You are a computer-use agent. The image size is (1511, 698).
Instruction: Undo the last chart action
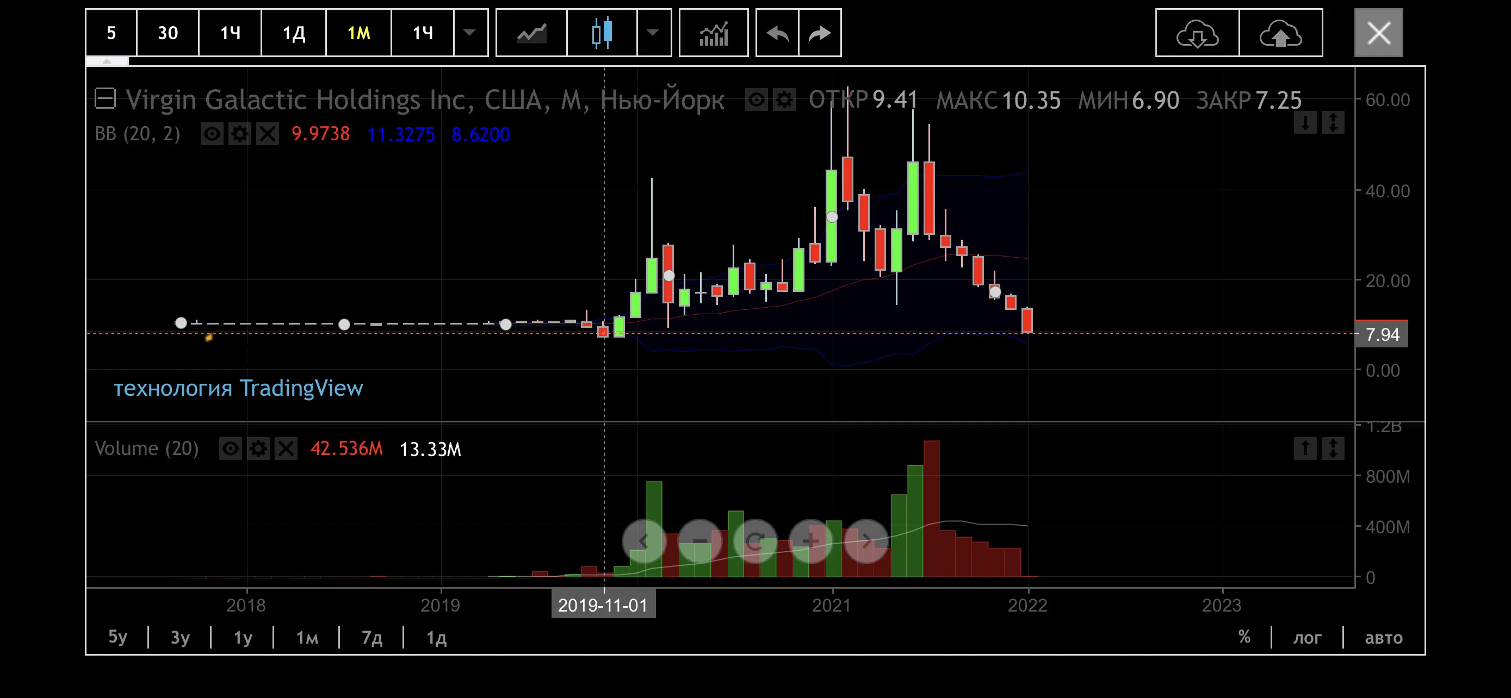777,33
